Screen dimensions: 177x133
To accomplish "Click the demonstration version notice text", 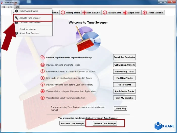I will click(x=88, y=118).
